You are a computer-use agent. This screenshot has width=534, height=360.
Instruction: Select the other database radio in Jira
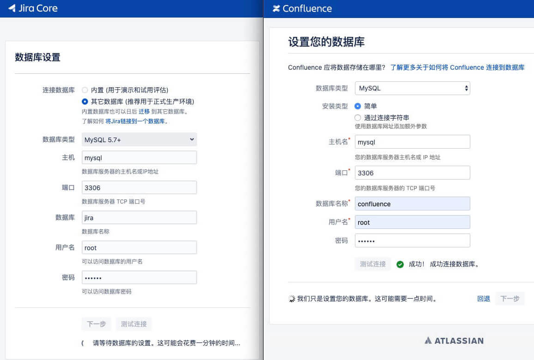(x=85, y=102)
